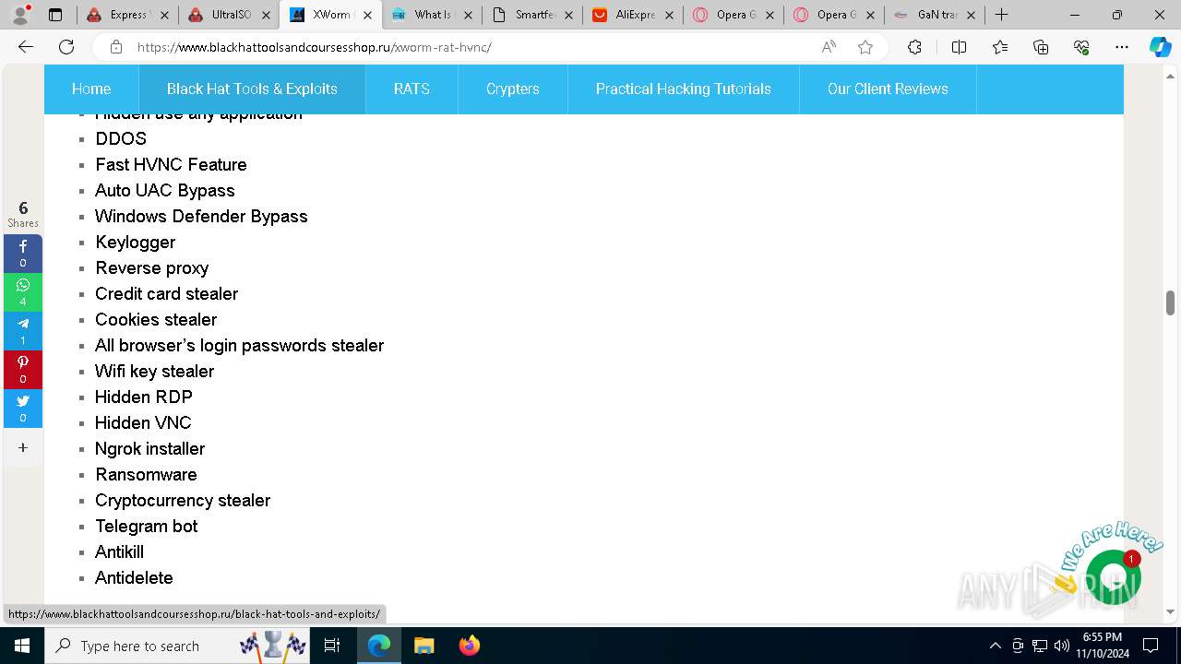Click the Edge profile avatar icon
Viewport: 1181px width, 664px height.
tap(20, 15)
